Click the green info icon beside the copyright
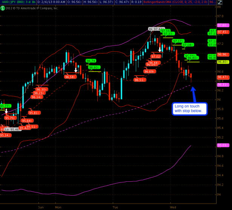232x210 pixels. 2,8
